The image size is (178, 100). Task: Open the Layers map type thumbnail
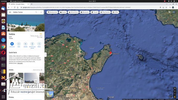[50, 94]
